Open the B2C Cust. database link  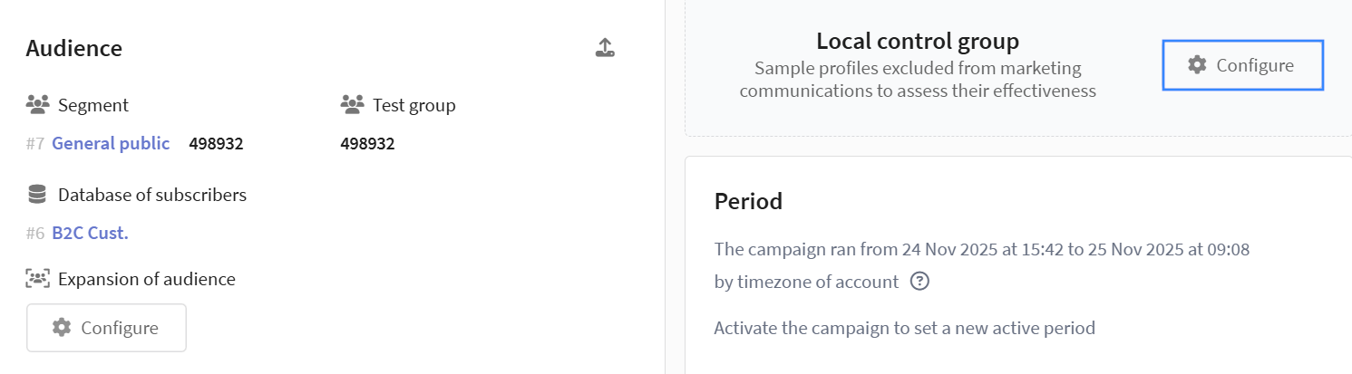pyautogui.click(x=90, y=233)
